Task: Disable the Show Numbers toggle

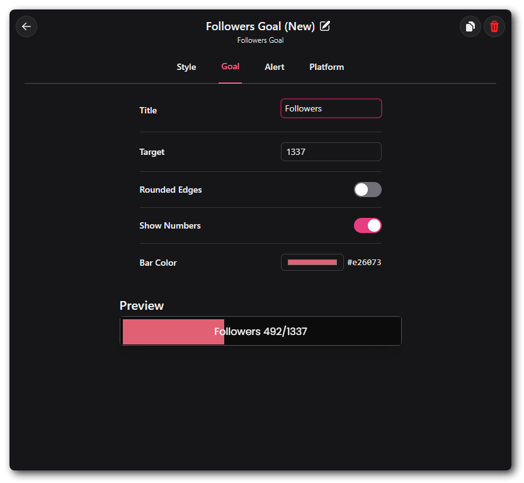Action: coord(367,225)
